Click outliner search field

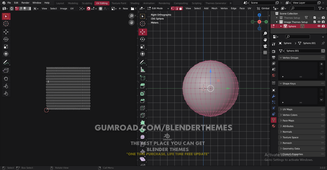click(x=302, y=8)
